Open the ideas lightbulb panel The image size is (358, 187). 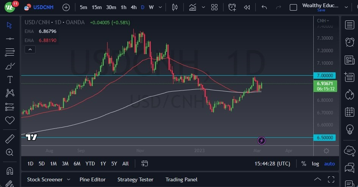350,129
